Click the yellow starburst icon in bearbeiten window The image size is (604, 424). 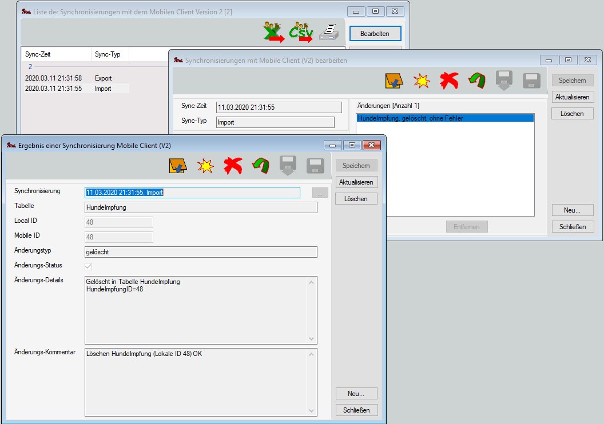tap(422, 81)
